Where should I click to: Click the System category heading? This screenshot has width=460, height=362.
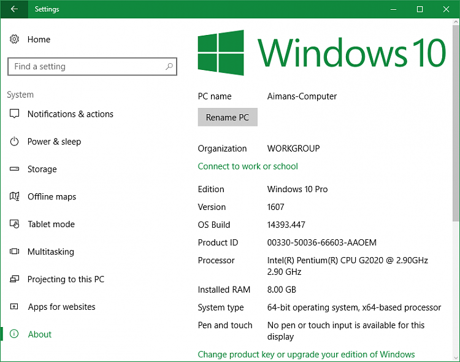[x=20, y=94]
